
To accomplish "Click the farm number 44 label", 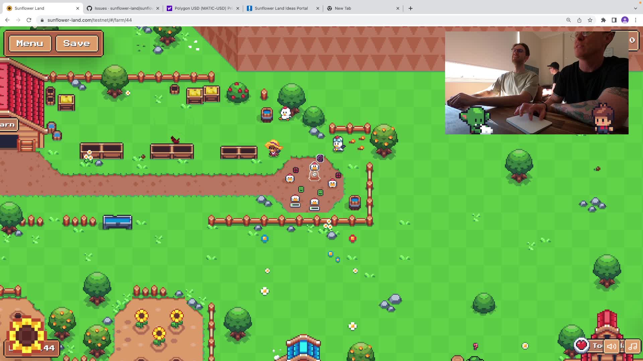I will [x=49, y=348].
